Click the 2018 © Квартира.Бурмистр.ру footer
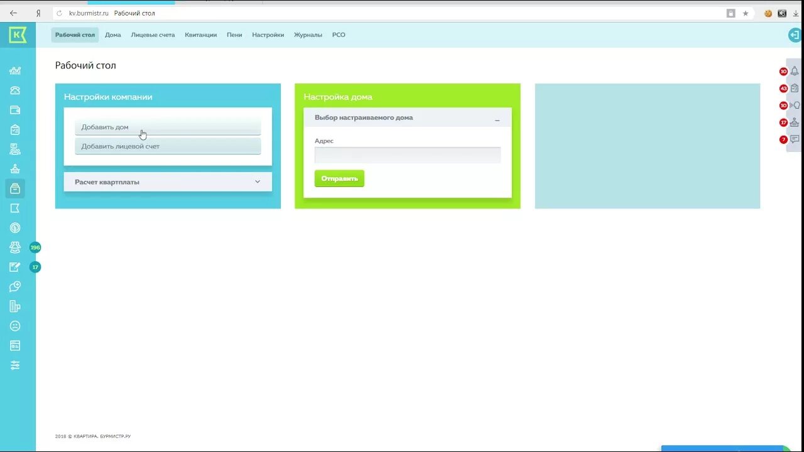 point(93,436)
